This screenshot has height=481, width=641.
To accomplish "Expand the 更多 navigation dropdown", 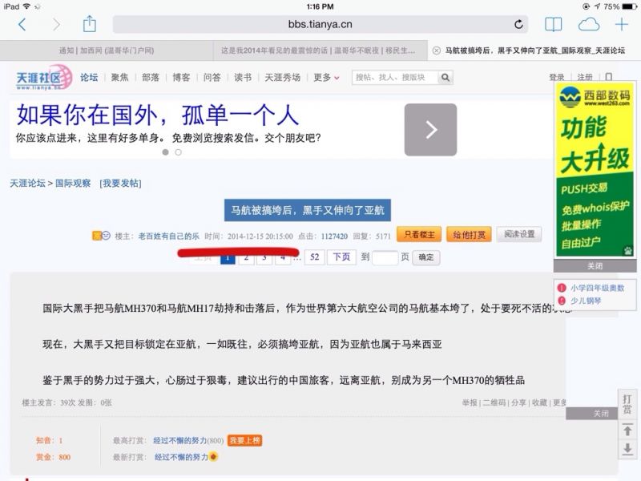I will coord(326,77).
